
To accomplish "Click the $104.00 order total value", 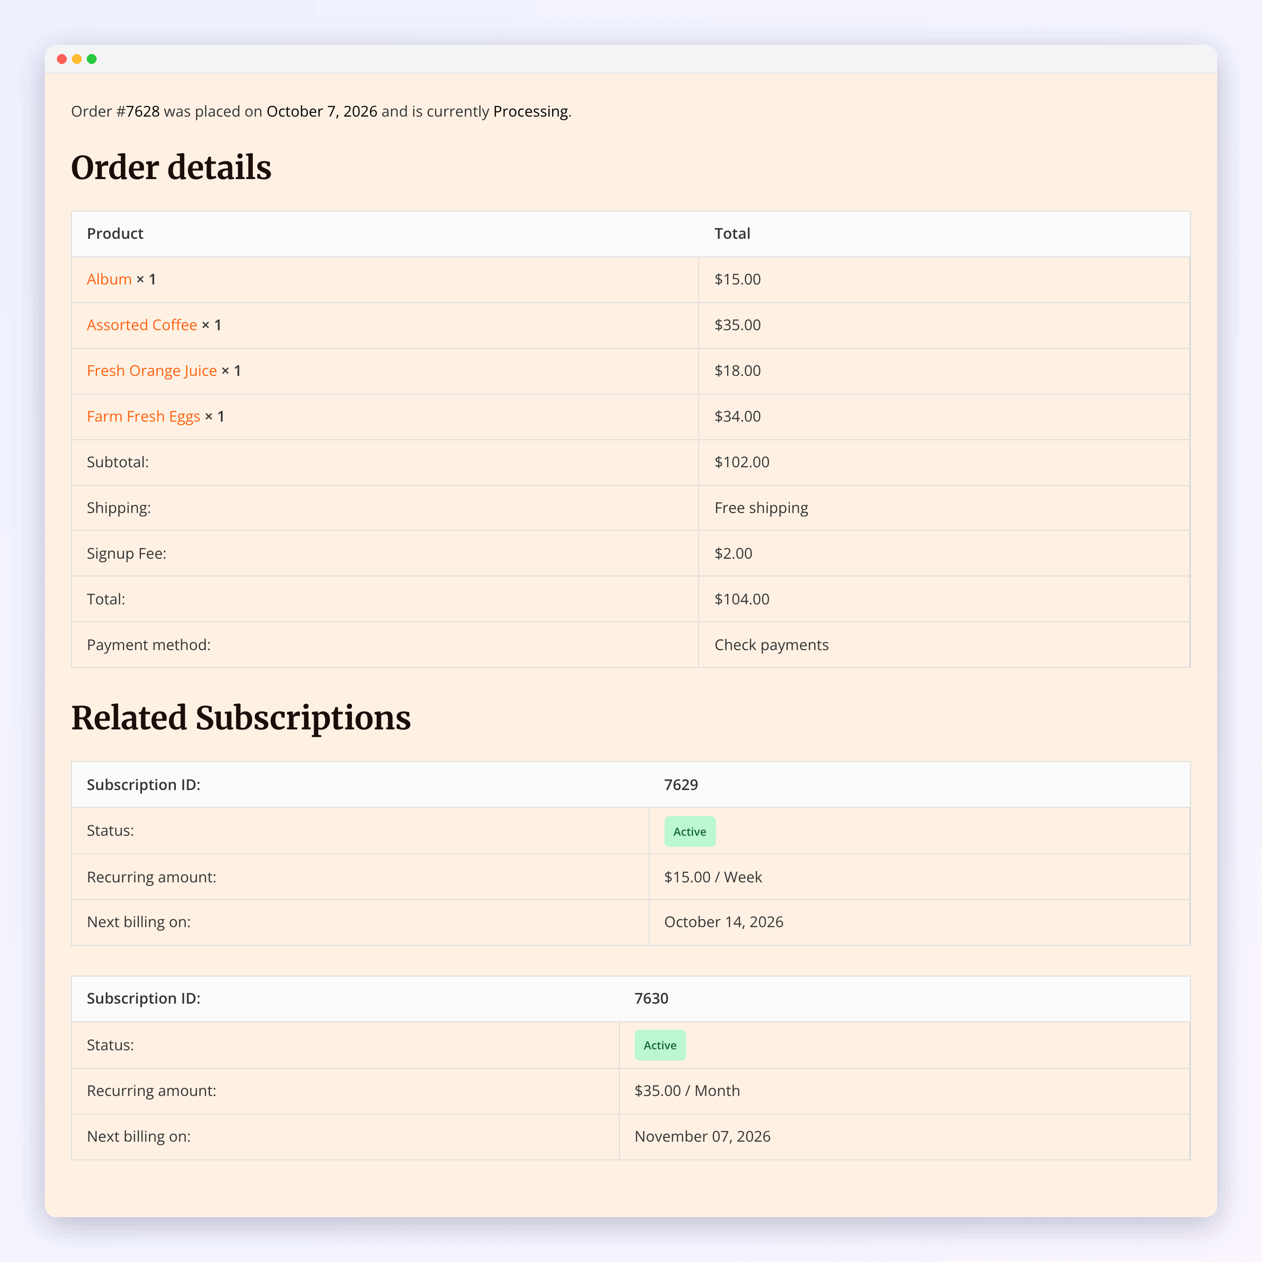I will click(x=742, y=600).
